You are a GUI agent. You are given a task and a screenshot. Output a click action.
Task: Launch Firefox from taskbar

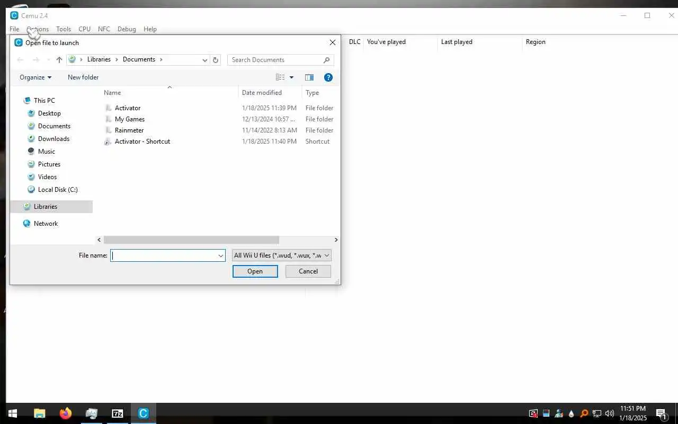(66, 413)
